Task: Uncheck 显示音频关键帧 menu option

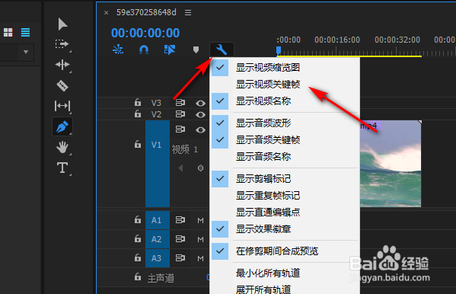Action: (x=285, y=140)
